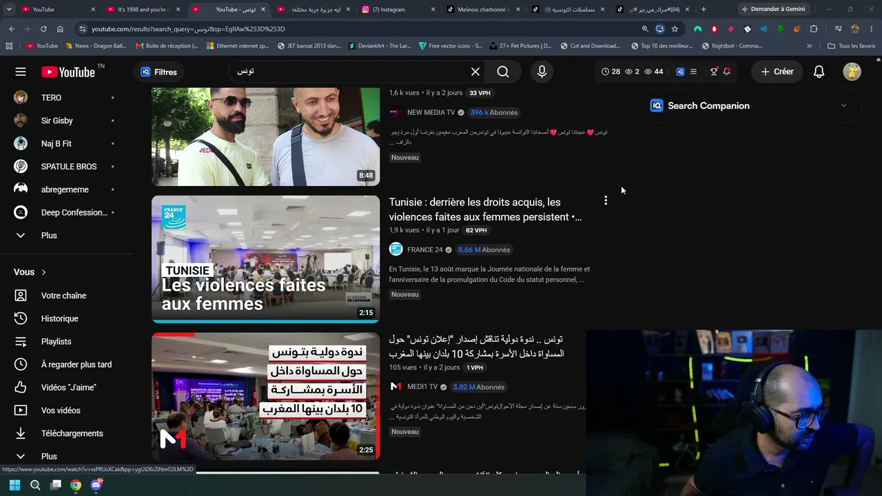Image resolution: width=882 pixels, height=496 pixels.
Task: Open Chrome from the taskbar
Action: [x=76, y=485]
